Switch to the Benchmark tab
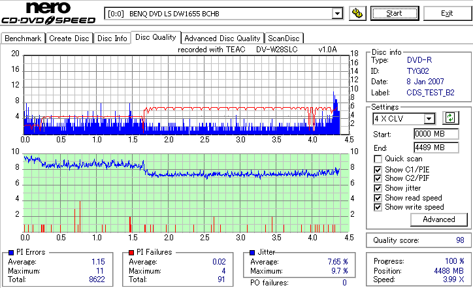473x288 pixels. coord(23,39)
